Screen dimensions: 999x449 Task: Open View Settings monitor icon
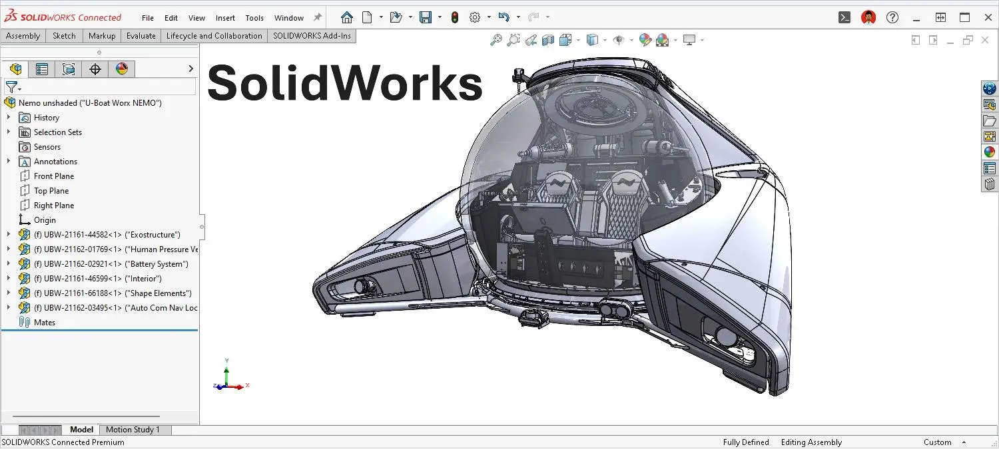click(689, 40)
